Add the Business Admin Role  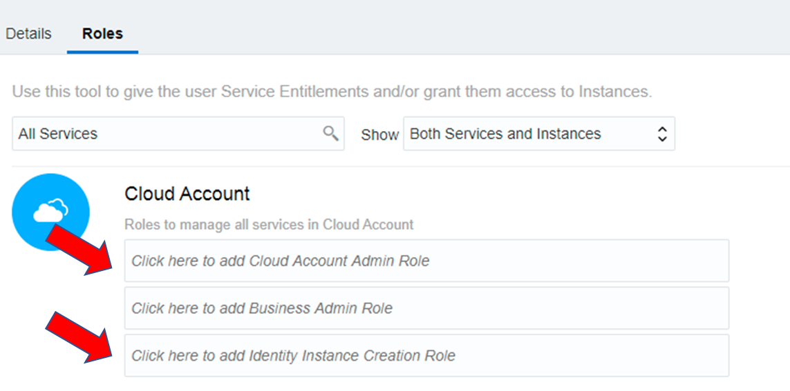426,308
